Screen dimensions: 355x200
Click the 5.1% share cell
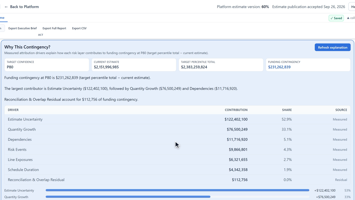pos(288,139)
